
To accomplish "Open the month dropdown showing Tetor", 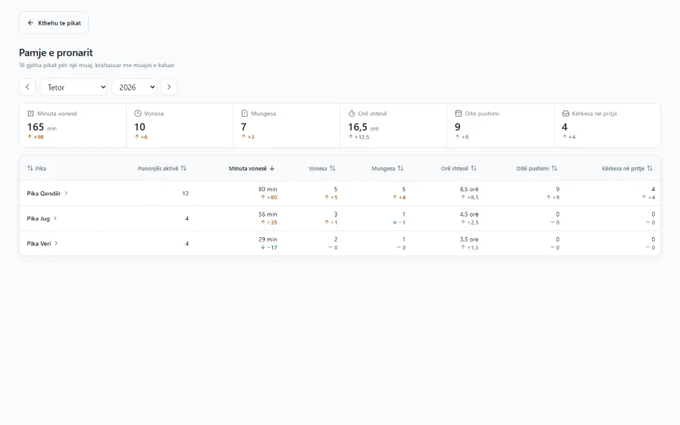I will point(74,87).
